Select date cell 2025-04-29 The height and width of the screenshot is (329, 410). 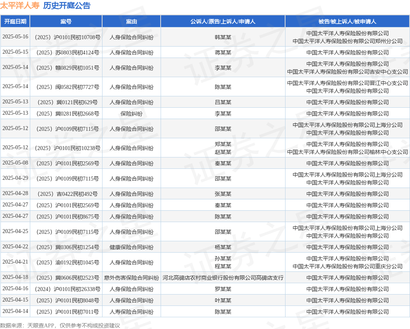click(15, 178)
